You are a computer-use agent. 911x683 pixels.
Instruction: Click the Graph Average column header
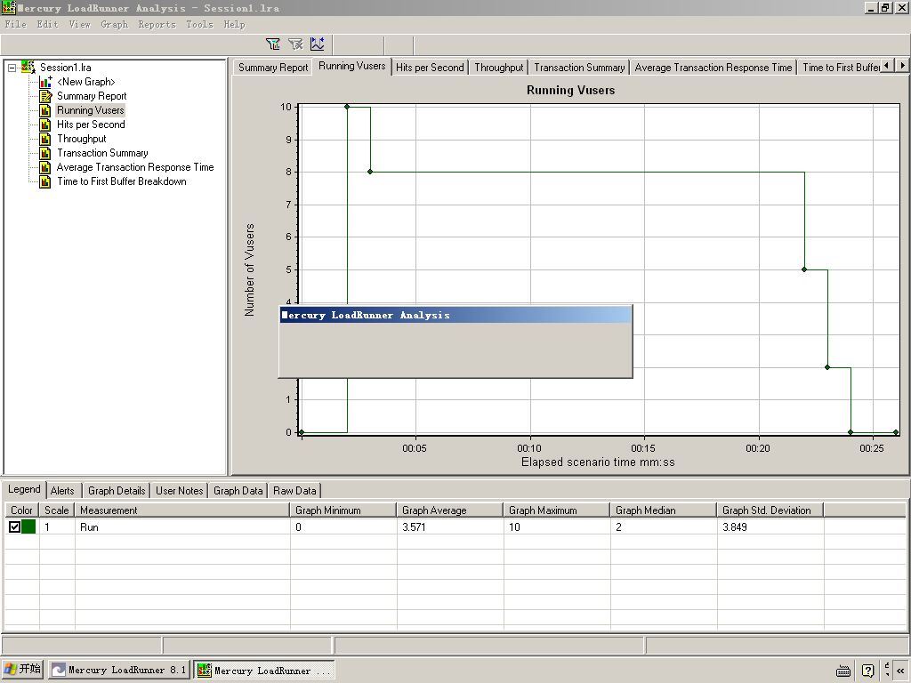[449, 510]
